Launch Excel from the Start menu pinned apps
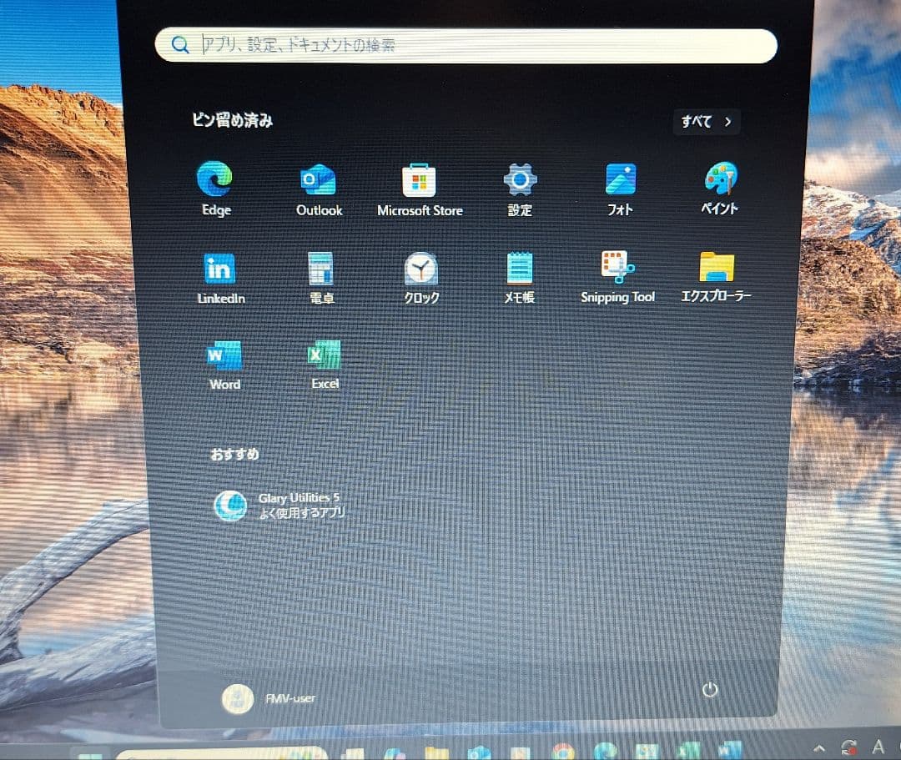Viewport: 901px width, 760px height. coord(325,365)
